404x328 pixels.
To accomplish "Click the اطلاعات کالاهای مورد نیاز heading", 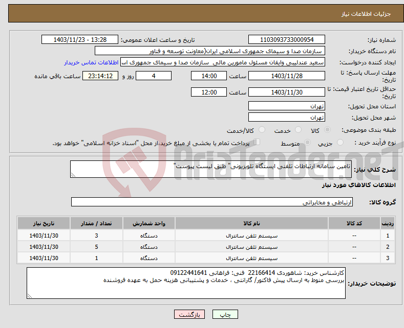I will point(358,185).
